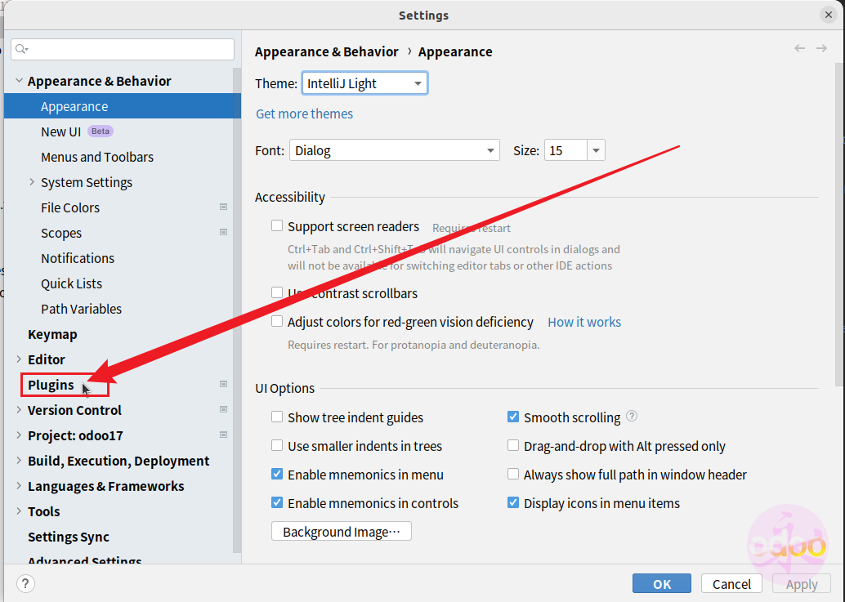
Task: Expand the Editor section
Action: click(19, 359)
